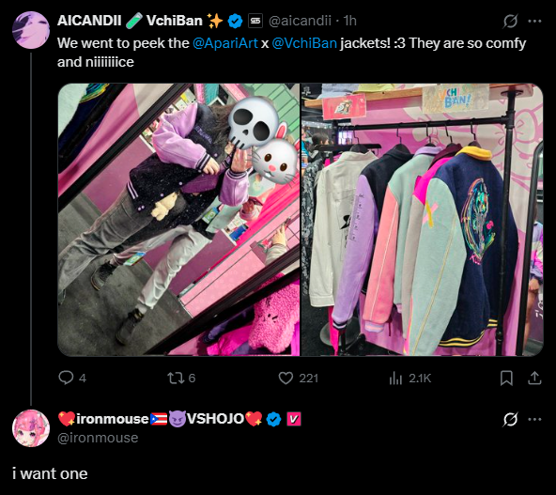556x495 pixels.
Task: Repost the AICANDII jackets post
Action: [x=181, y=378]
